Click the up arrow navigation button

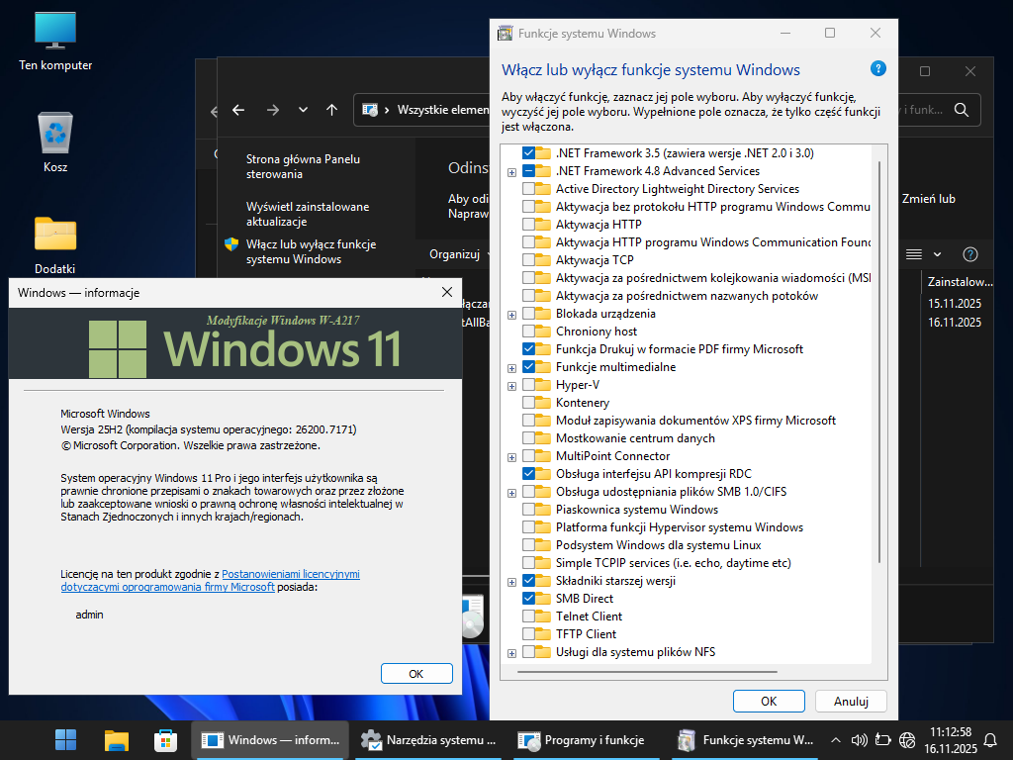[331, 110]
